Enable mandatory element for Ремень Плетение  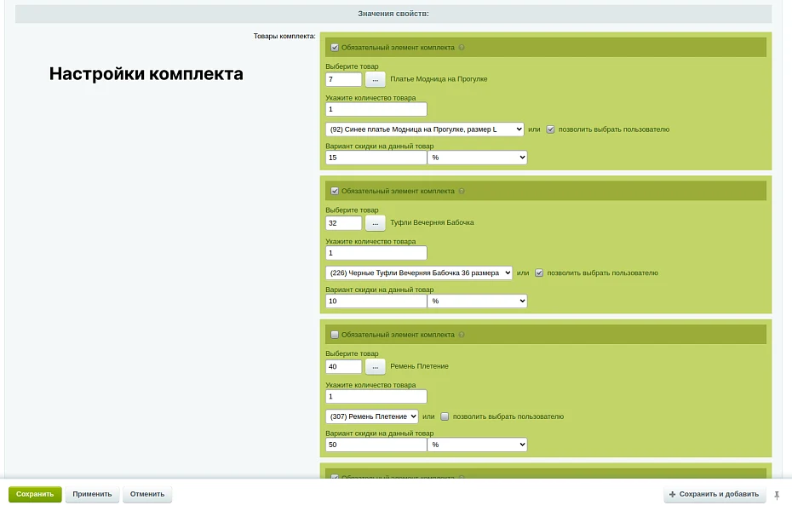pos(335,335)
